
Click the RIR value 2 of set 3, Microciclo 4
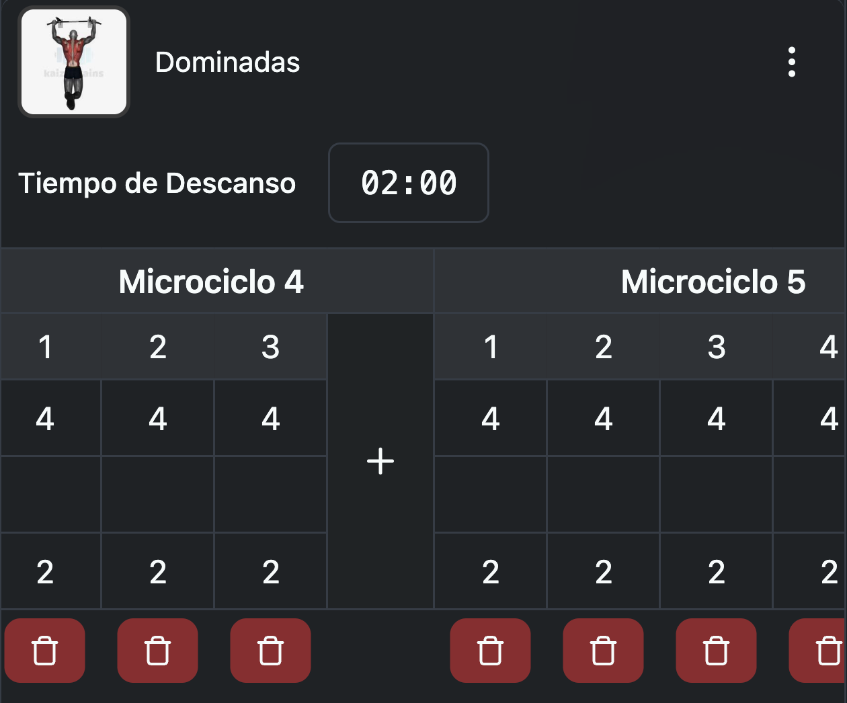270,571
